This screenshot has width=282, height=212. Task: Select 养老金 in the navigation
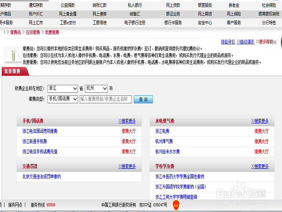[x=234, y=5]
